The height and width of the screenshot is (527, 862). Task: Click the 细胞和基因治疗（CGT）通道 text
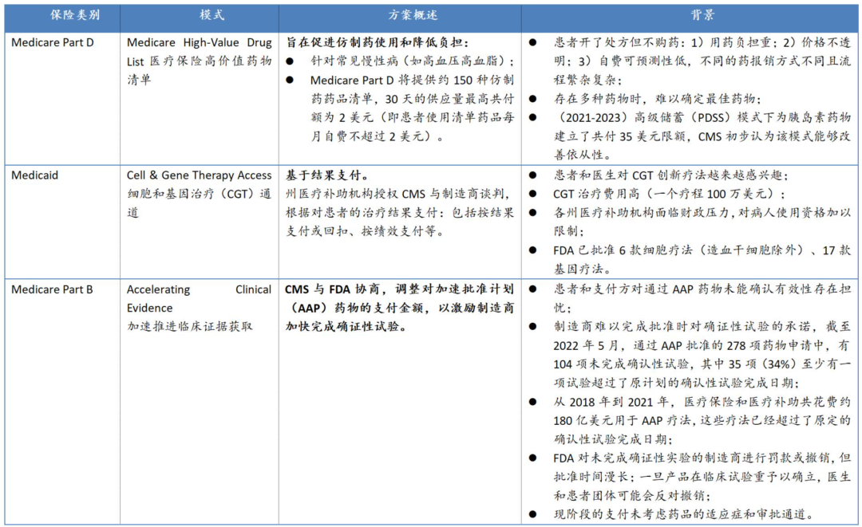(x=199, y=194)
